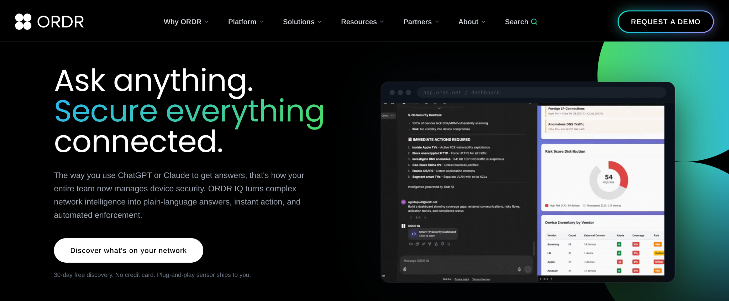Click the IMMEDIATE ACTIONS REQUIRED heading

(x=439, y=139)
